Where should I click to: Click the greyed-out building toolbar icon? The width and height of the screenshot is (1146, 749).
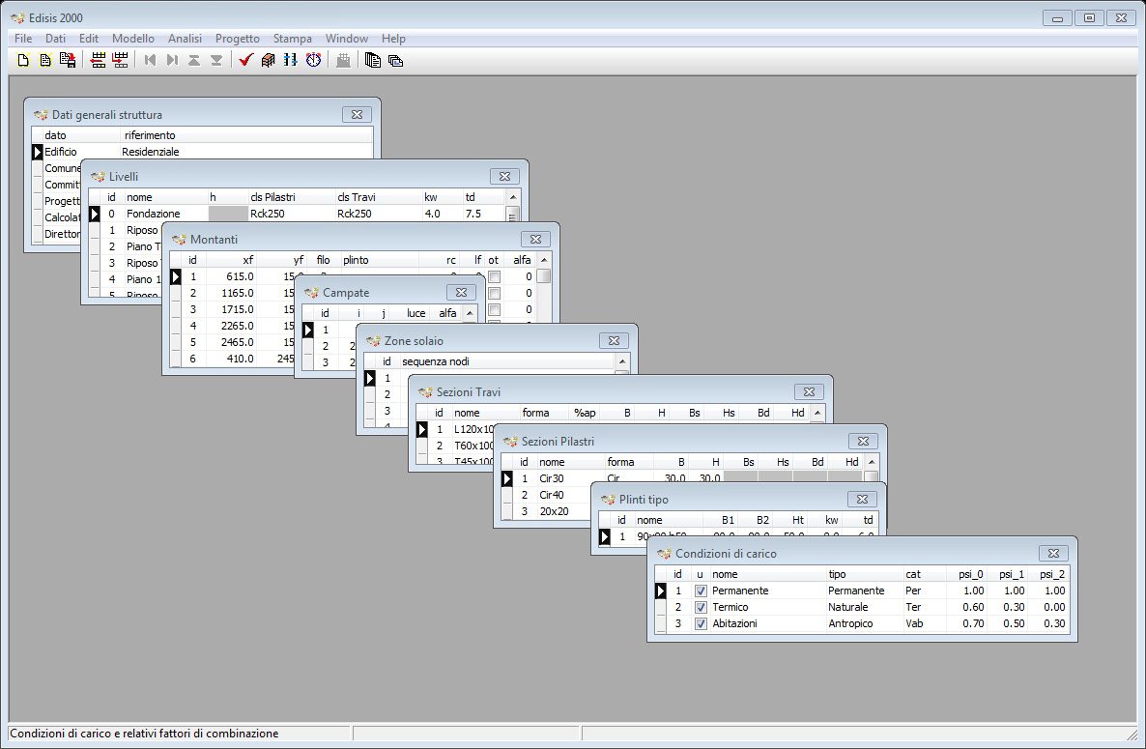coord(343,61)
